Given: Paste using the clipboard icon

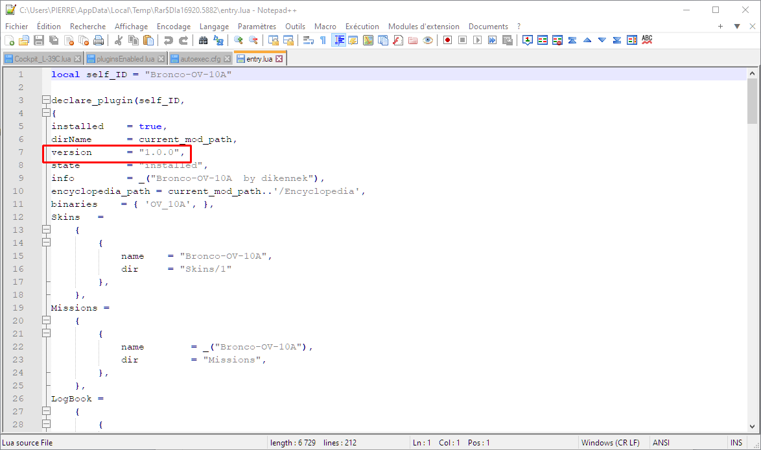Looking at the screenshot, I should tap(148, 40).
